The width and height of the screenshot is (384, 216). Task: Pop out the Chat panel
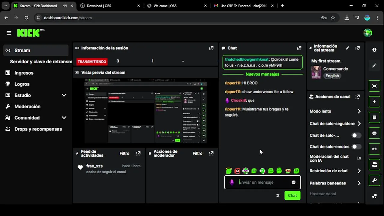click(299, 48)
